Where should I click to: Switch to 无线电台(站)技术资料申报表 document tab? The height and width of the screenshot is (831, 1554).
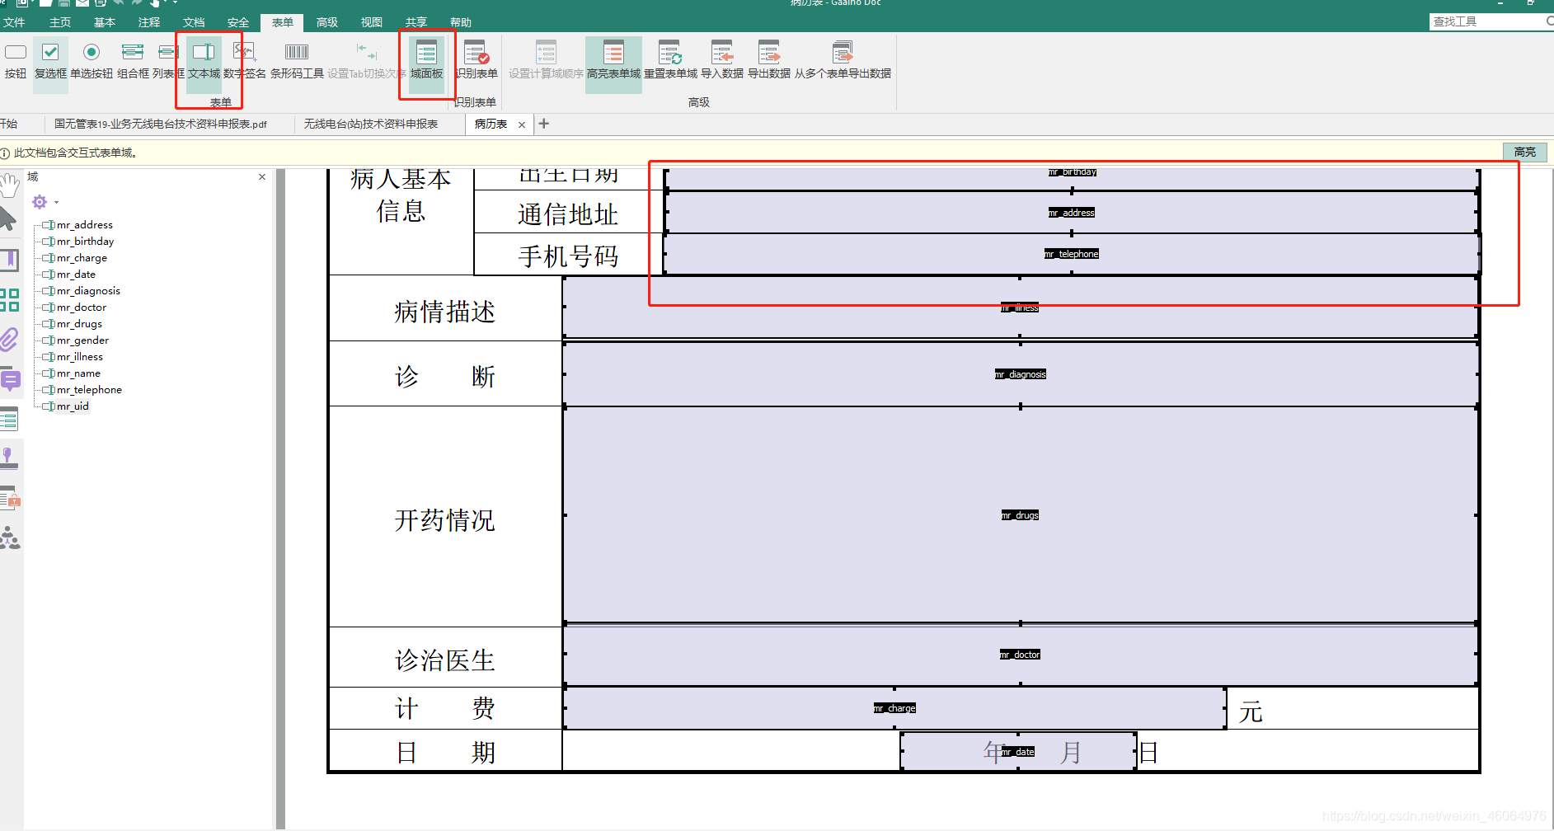(x=371, y=124)
